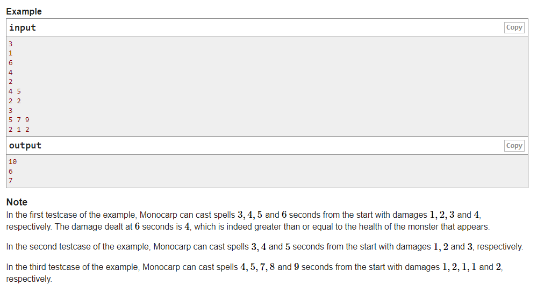Click the third testcase note paragraph

click(253, 273)
